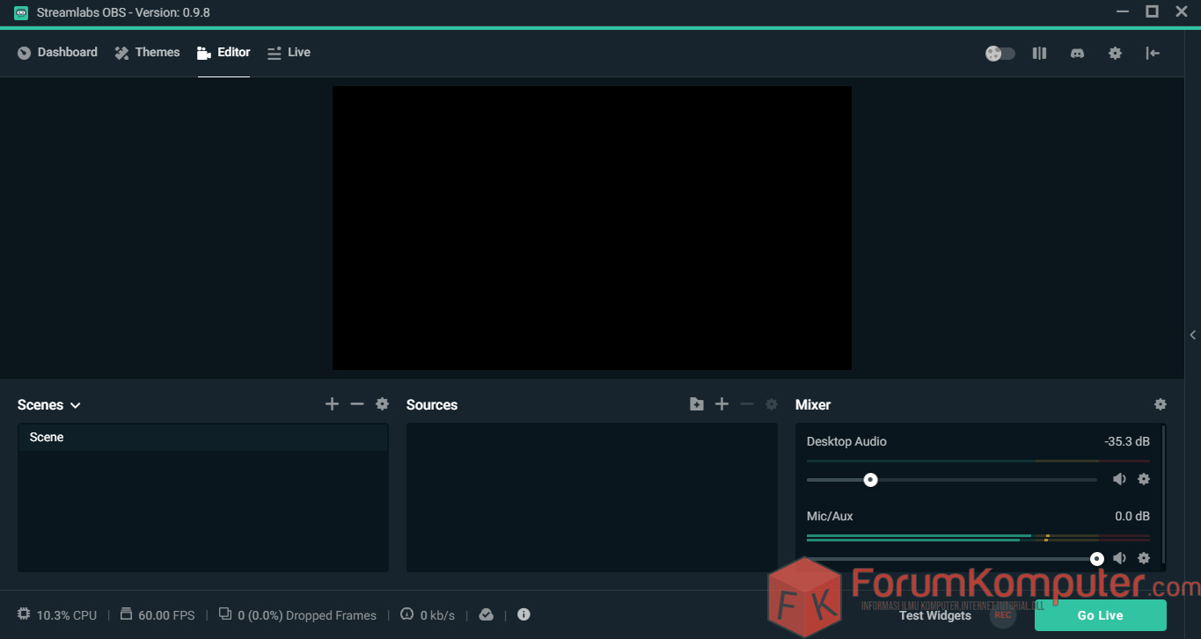Add a source folder in Sources panel
Screen dimensions: 1201x639
pos(697,404)
